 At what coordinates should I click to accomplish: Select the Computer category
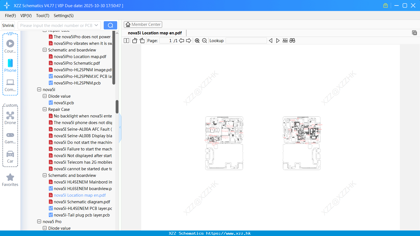10,85
